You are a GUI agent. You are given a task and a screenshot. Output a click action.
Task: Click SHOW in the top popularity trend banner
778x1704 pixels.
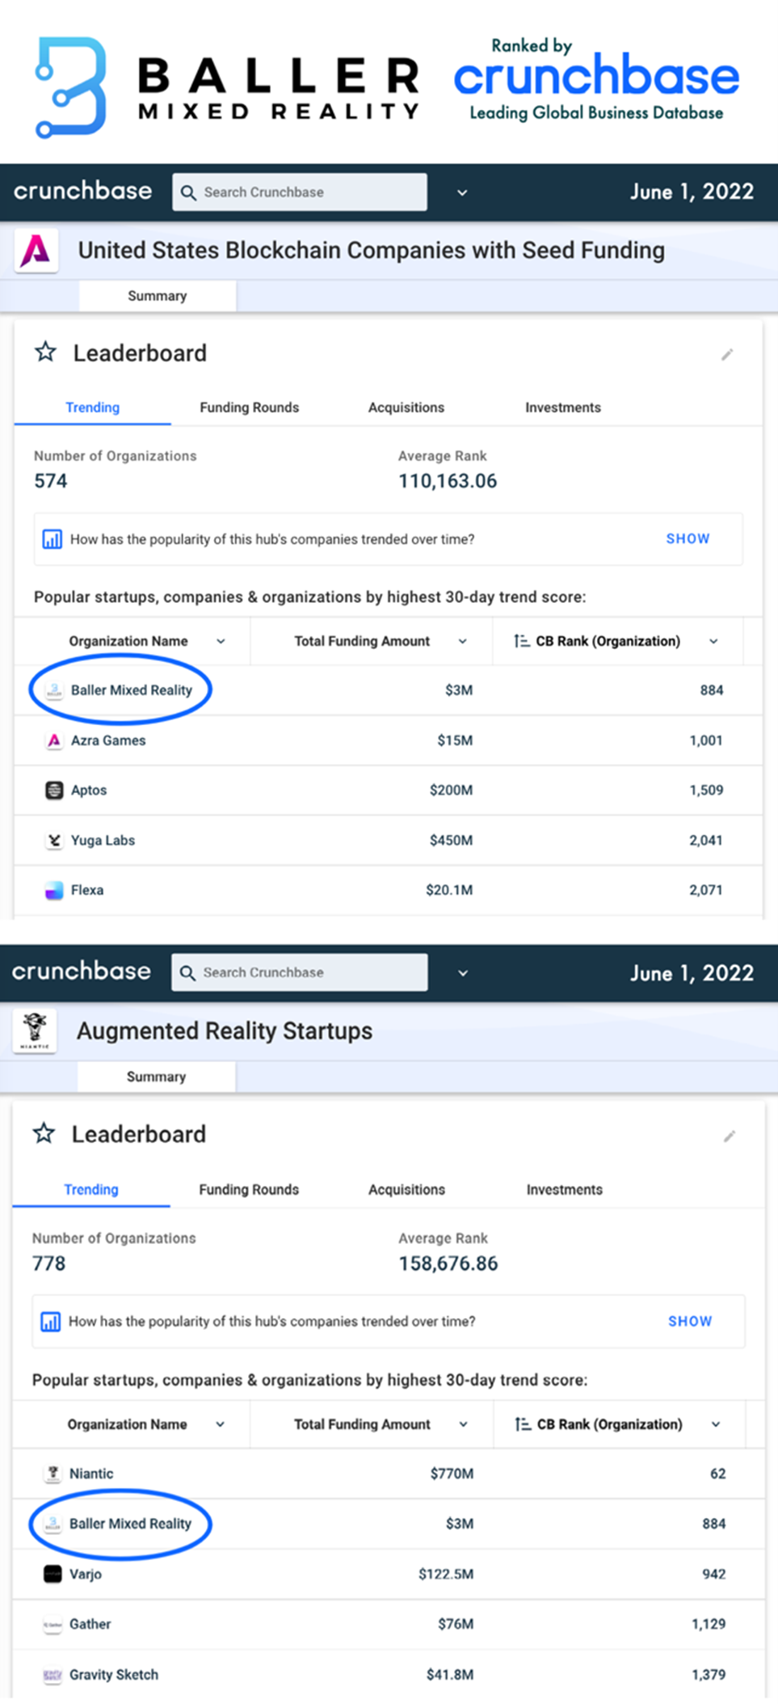click(688, 538)
